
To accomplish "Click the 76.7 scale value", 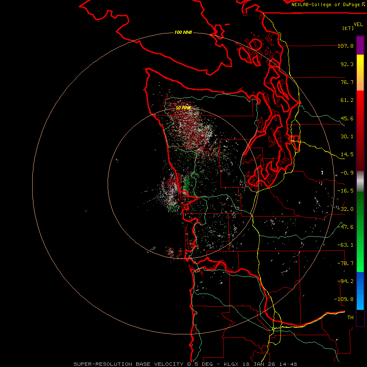I will (x=347, y=82).
